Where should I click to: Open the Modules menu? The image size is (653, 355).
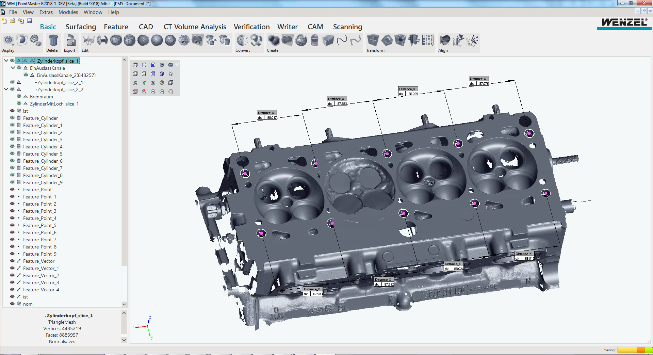[68, 12]
